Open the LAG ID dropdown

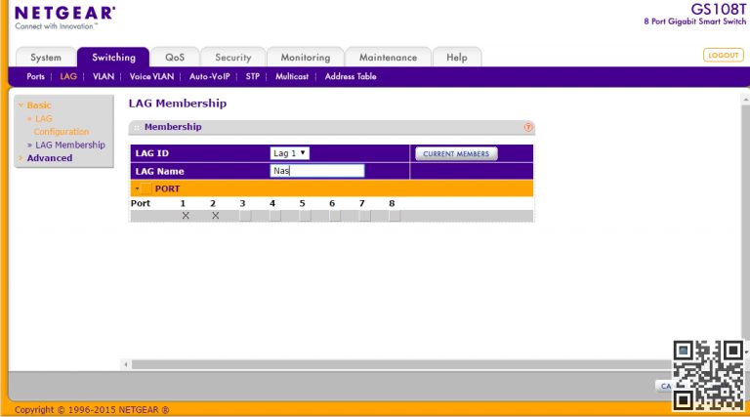click(x=290, y=153)
